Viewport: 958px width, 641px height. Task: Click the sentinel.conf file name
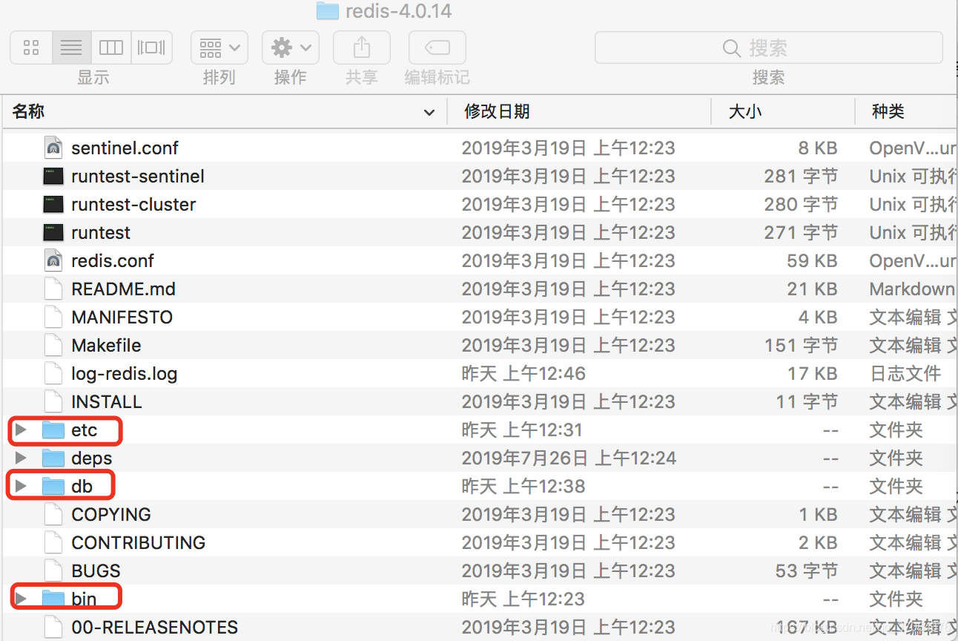[125, 148]
